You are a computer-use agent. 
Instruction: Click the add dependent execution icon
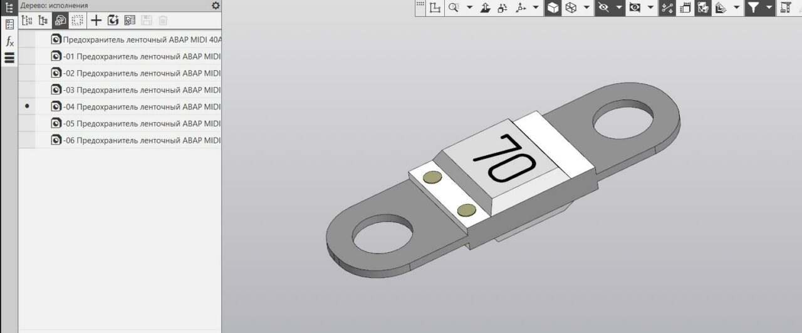[113, 21]
